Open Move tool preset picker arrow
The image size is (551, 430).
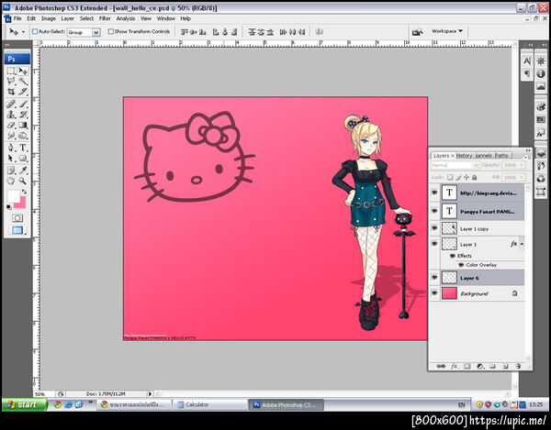(x=23, y=32)
